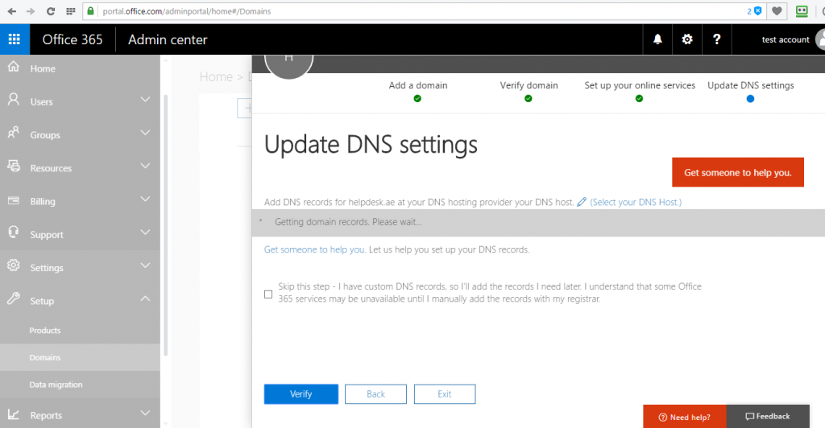Click the Back button
The image size is (825, 428).
(375, 394)
